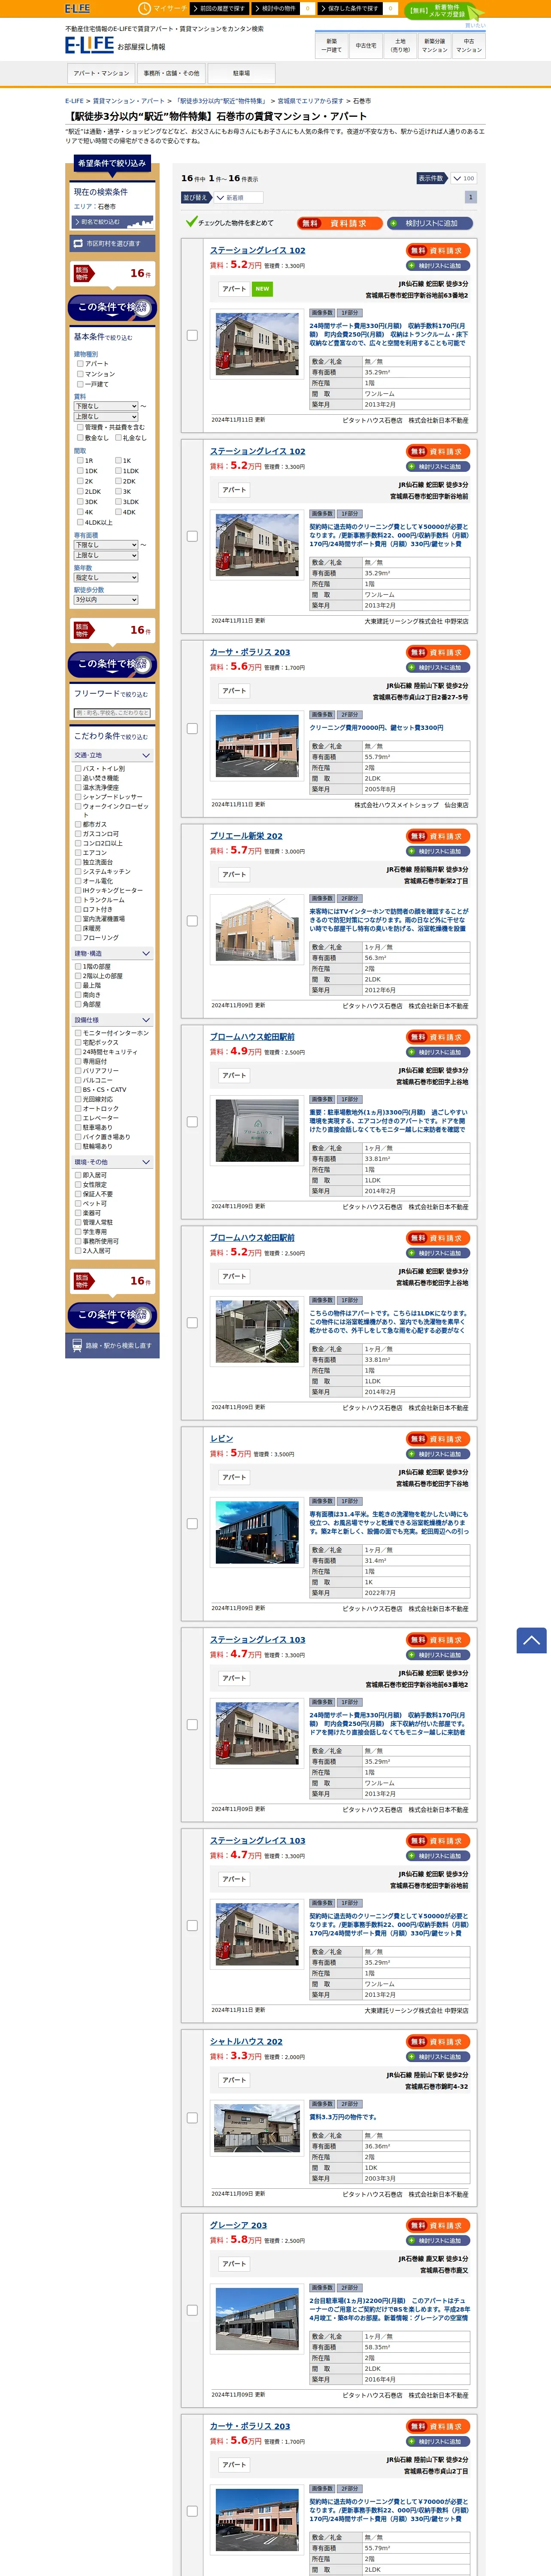551x2576 pixels.
Task: Tick the 敷金なし checkbox
Action: (x=80, y=437)
